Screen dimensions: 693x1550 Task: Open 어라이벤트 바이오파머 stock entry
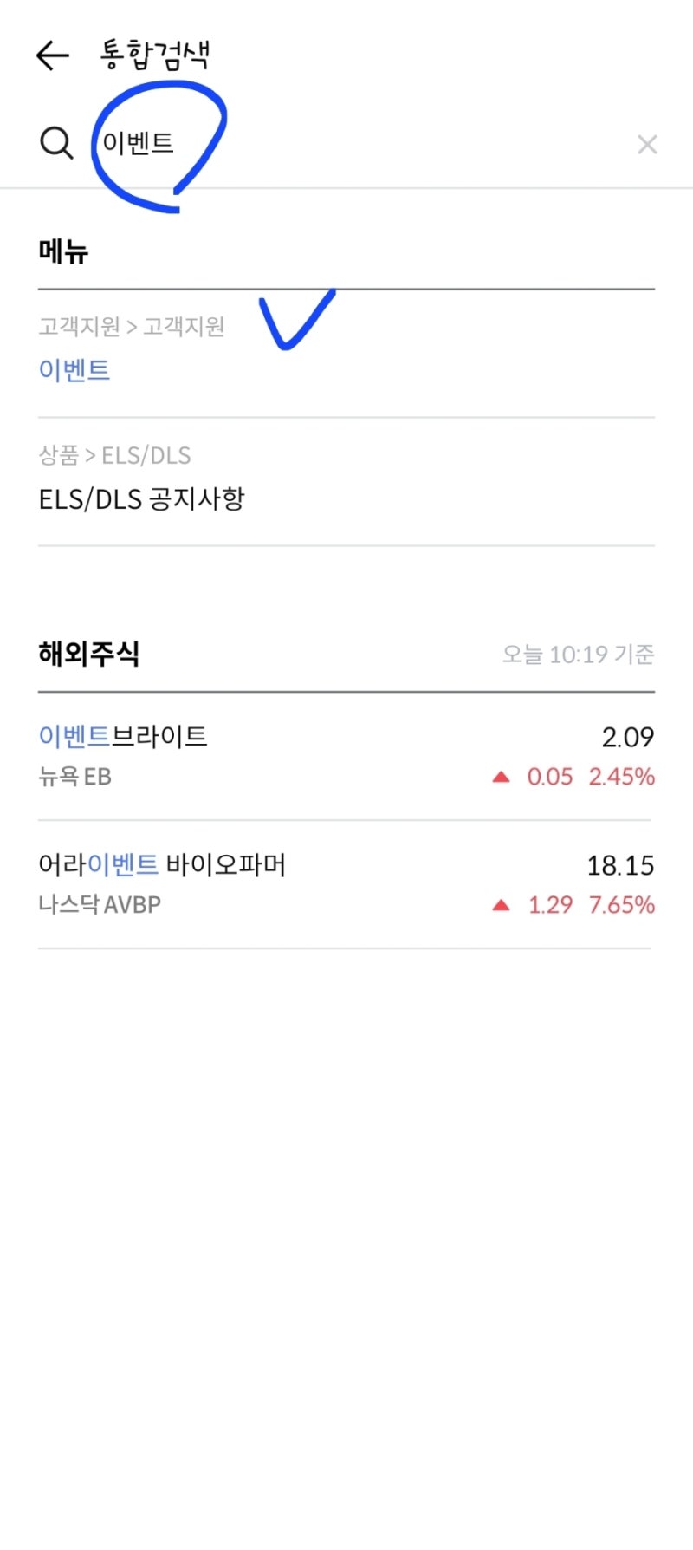click(346, 884)
